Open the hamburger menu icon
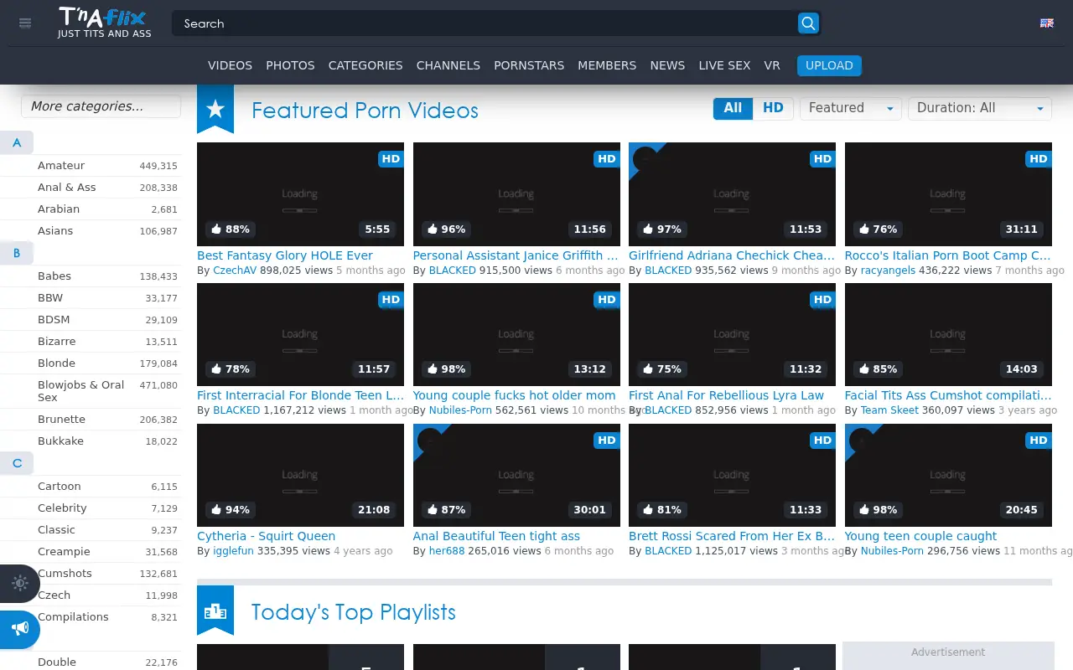 click(25, 23)
